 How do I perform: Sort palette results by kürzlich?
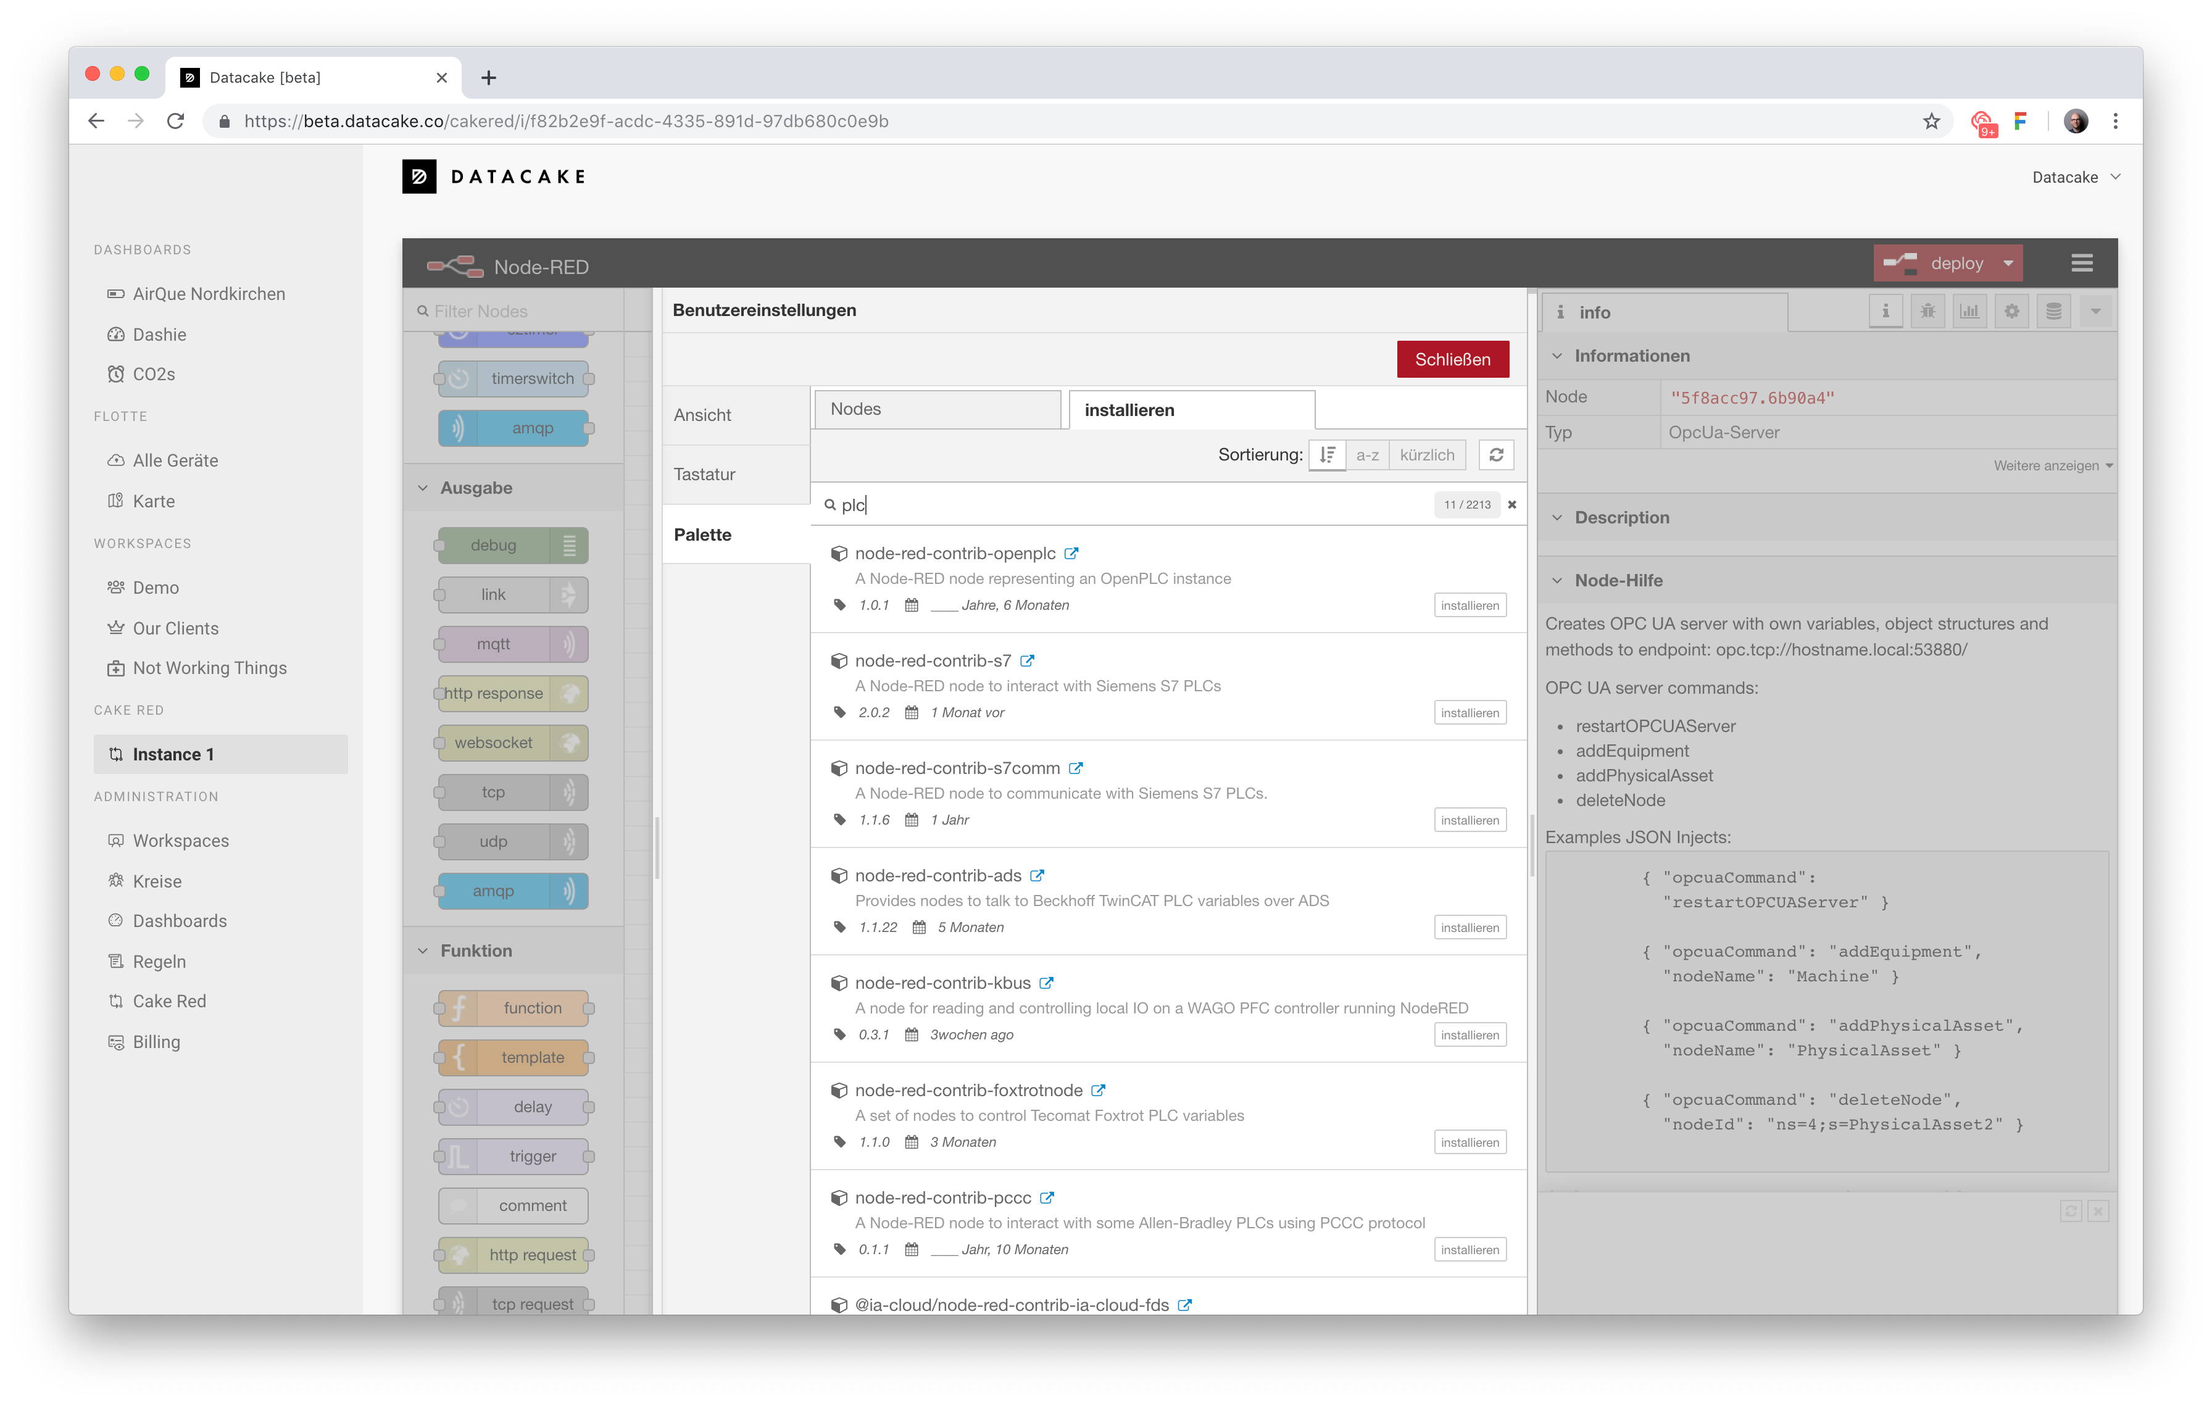(1426, 454)
